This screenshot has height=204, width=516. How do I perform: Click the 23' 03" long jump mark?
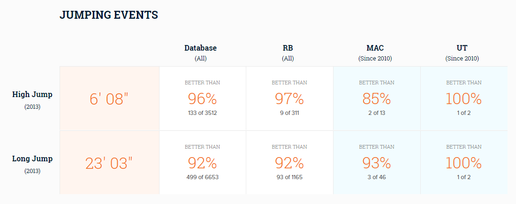[109, 163]
